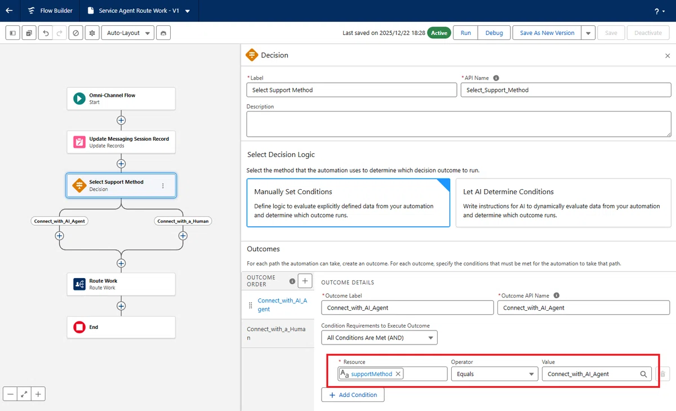Click the red End element icon
This screenshot has width=676, height=411.
(x=79, y=327)
